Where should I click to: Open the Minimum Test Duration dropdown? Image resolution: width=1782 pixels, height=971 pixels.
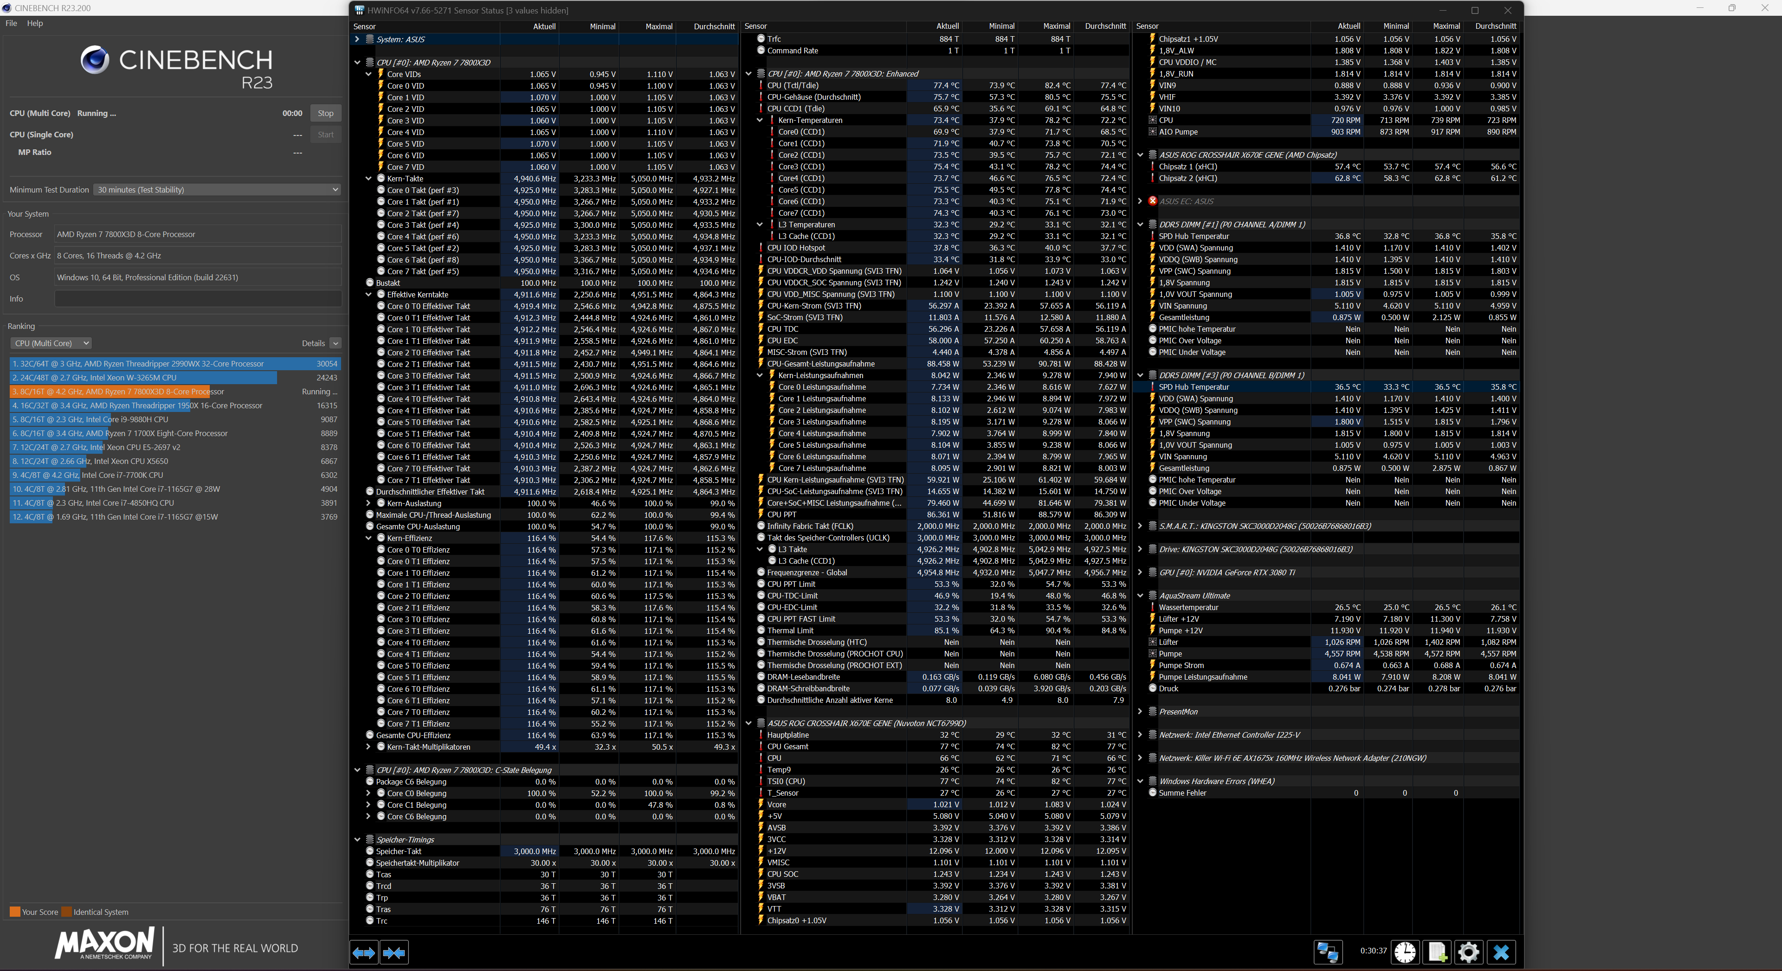(x=217, y=189)
